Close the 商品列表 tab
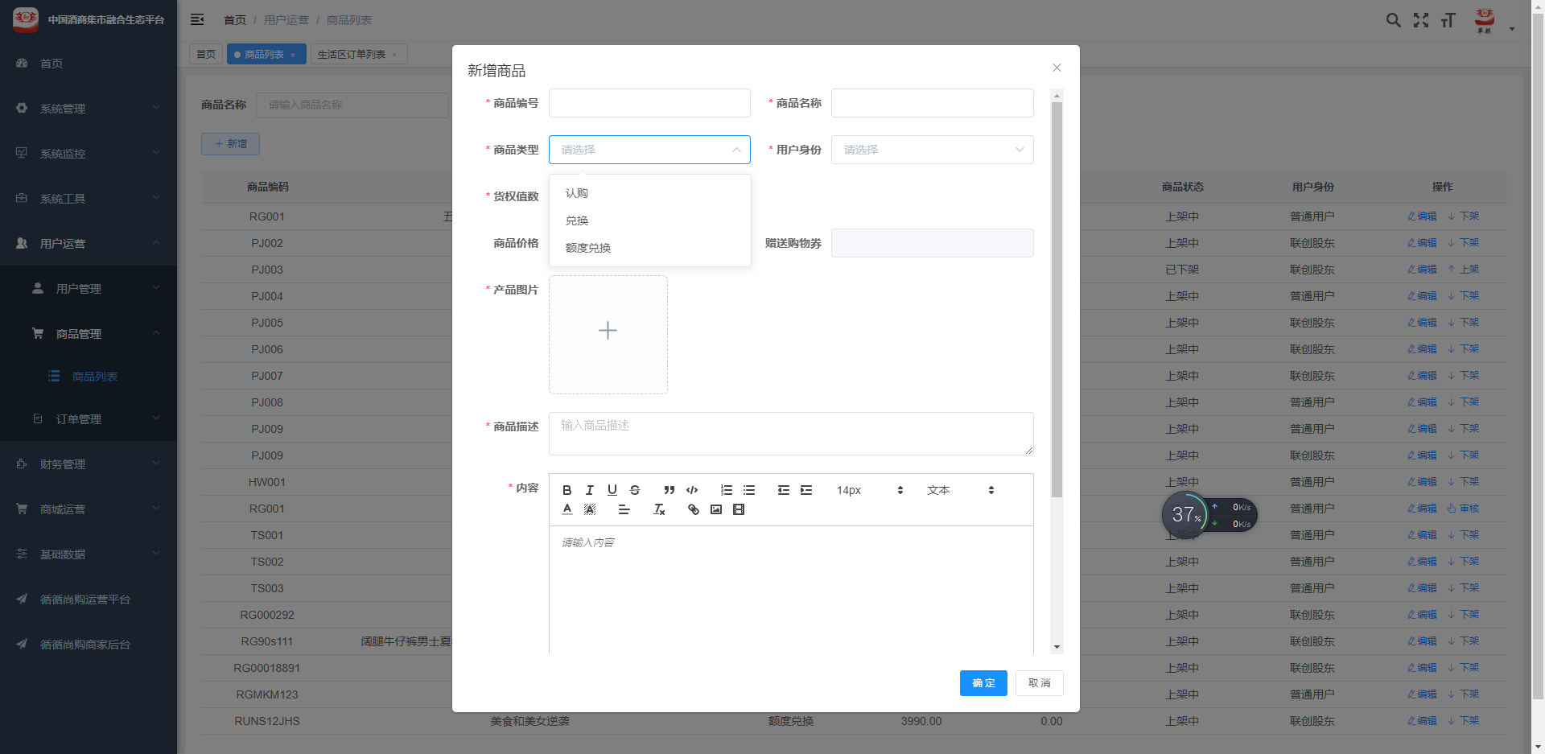This screenshot has height=754, width=1545. tap(293, 55)
